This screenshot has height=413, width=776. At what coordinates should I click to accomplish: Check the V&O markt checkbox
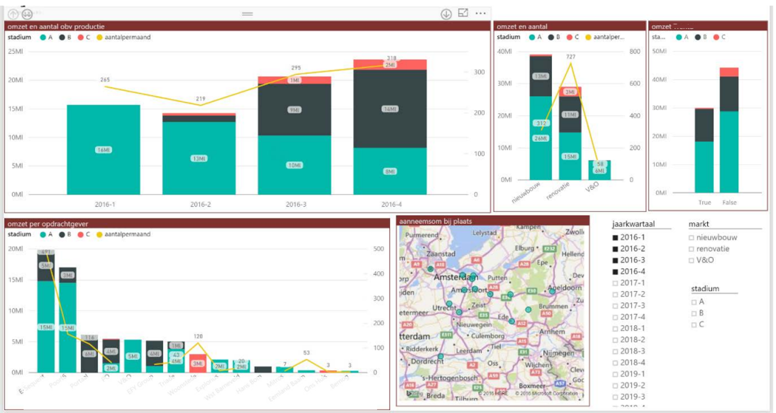691,260
